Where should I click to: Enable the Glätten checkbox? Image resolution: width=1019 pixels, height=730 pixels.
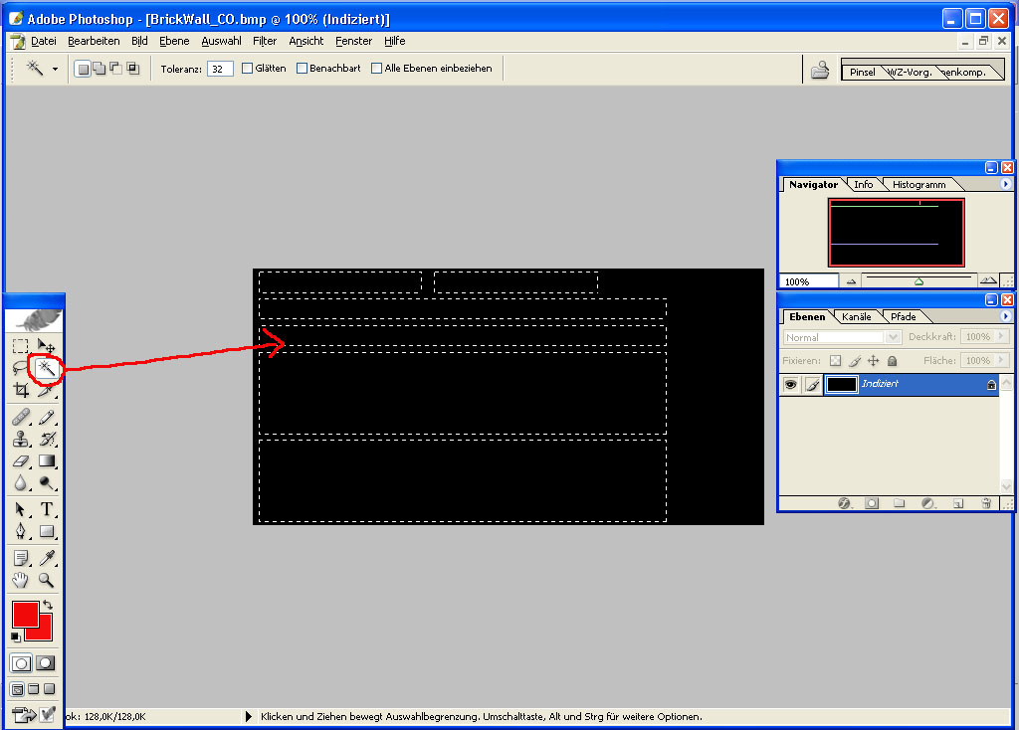pyautogui.click(x=247, y=69)
